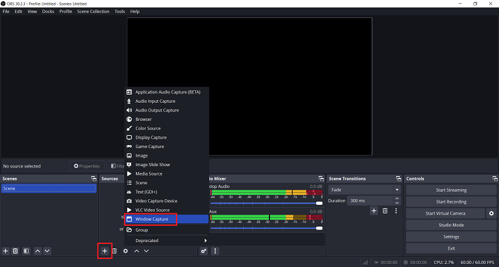
Task: Choose Video Capture Device source
Action: pos(167,201)
